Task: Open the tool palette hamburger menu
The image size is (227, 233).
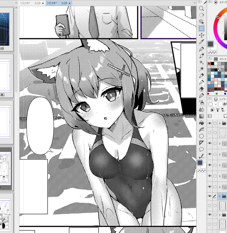Action: 199,2
